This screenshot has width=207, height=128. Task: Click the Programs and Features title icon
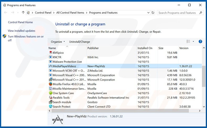(x=5, y=5)
